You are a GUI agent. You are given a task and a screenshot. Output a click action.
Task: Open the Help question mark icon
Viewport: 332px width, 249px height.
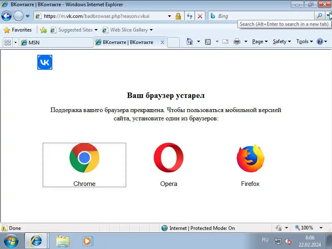coord(320,41)
